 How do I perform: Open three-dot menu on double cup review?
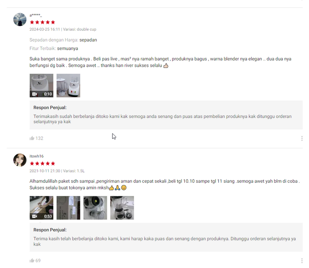[x=302, y=138]
